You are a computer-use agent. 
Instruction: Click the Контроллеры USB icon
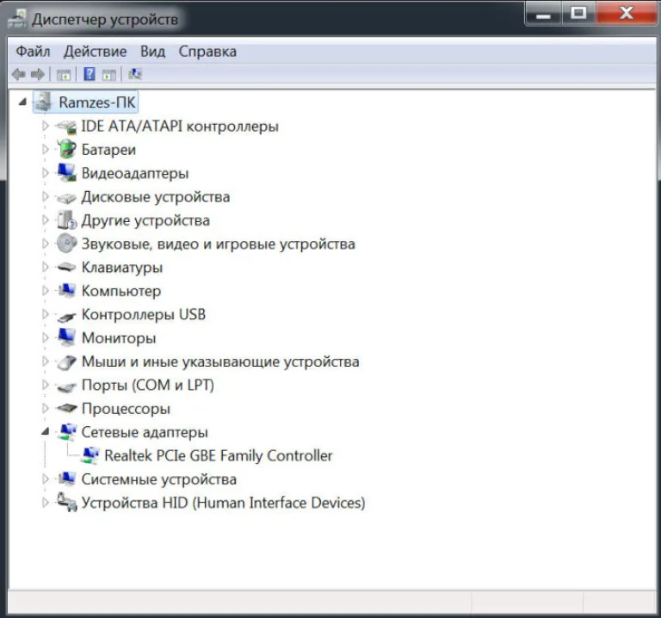click(x=66, y=315)
